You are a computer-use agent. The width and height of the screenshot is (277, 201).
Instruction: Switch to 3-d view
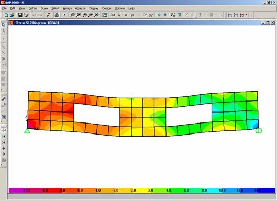[113, 15]
